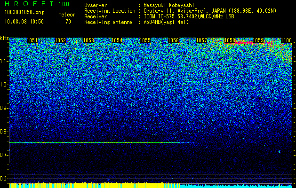
Task: Click the 0.6 frequency axis label
Action: pyautogui.click(x=4, y=179)
